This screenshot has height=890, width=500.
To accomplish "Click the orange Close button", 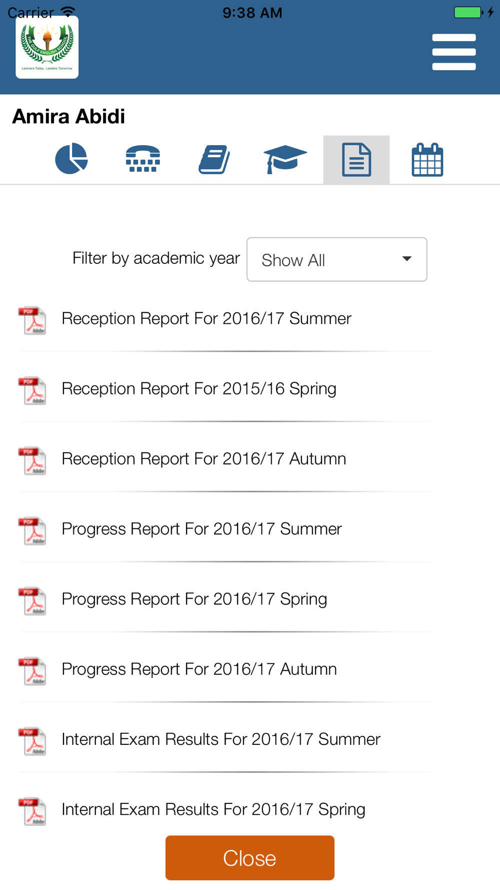I will point(250,858).
